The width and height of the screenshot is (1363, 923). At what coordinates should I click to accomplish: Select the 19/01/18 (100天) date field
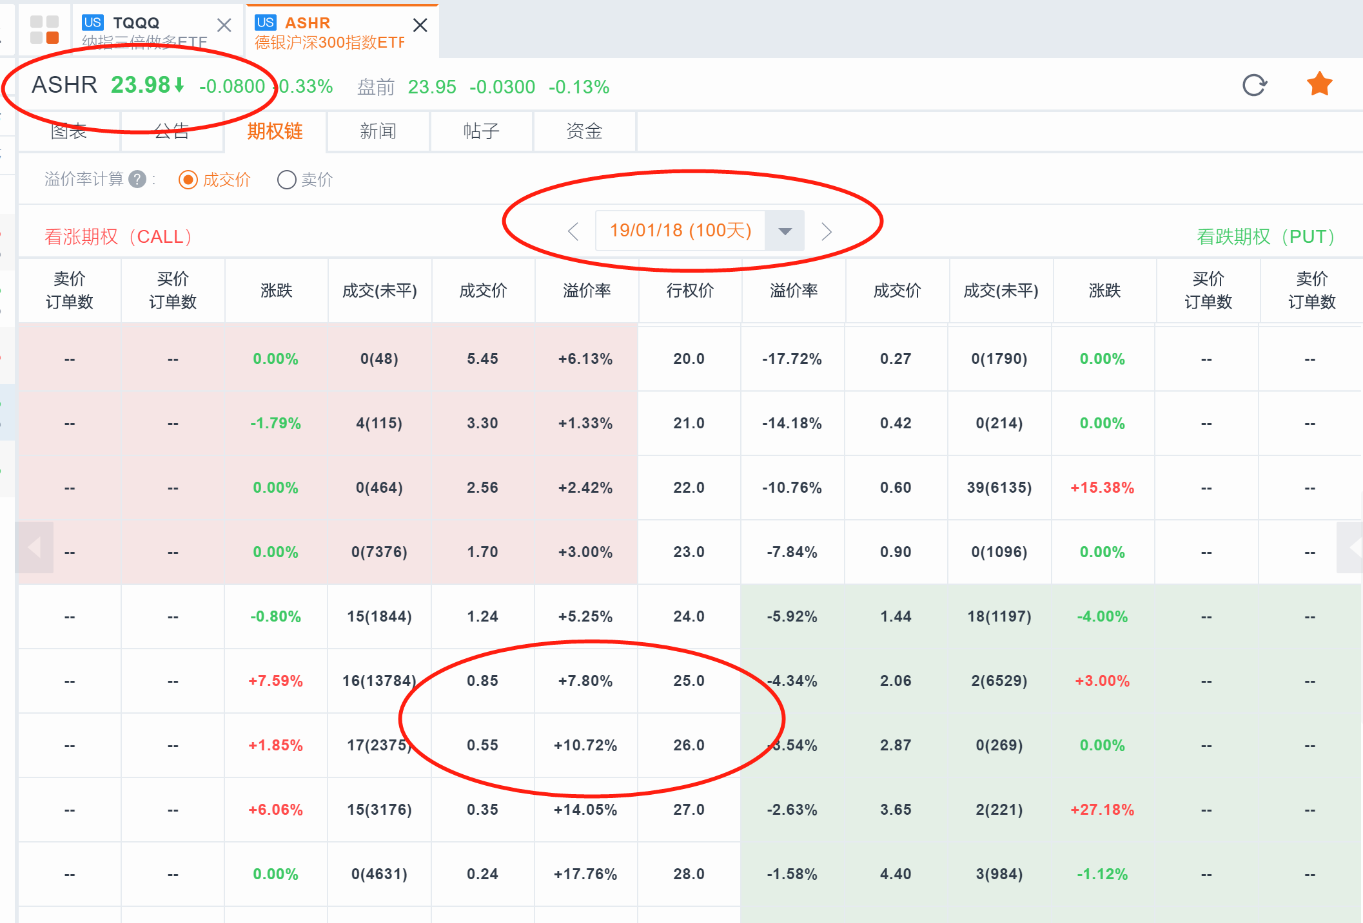(x=680, y=231)
